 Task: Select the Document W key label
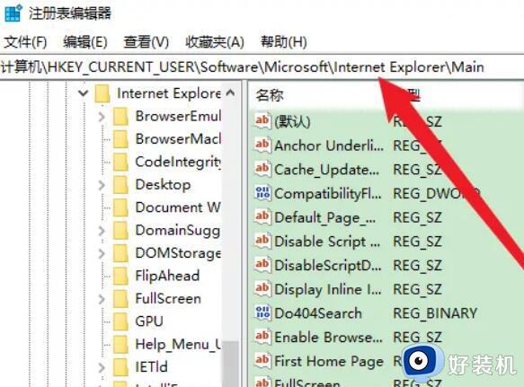(x=178, y=207)
